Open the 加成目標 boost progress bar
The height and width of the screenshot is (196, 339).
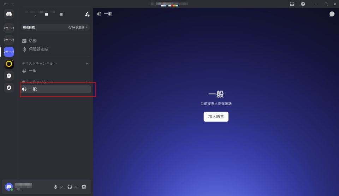[x=55, y=27]
